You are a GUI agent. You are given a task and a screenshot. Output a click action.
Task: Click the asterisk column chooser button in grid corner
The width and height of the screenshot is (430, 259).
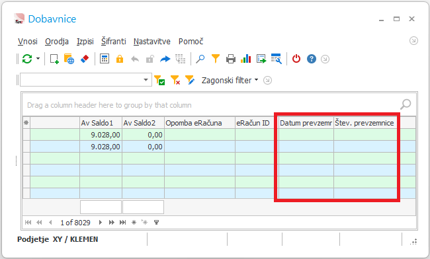coord(26,123)
